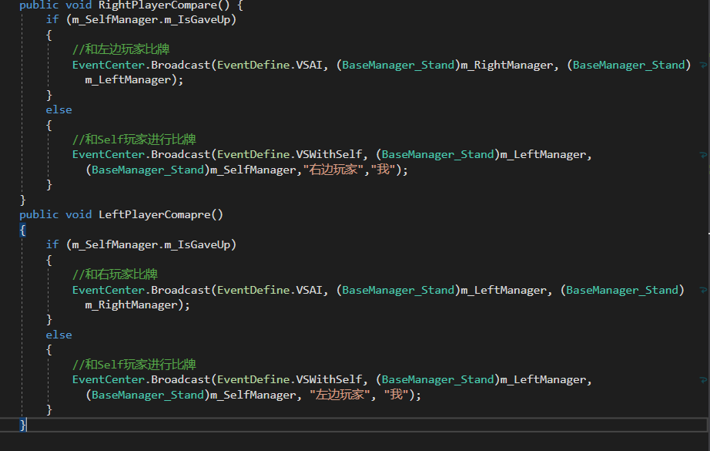This screenshot has width=710, height=451.
Task: Click the string "左边玩家"
Action: [x=340, y=395]
